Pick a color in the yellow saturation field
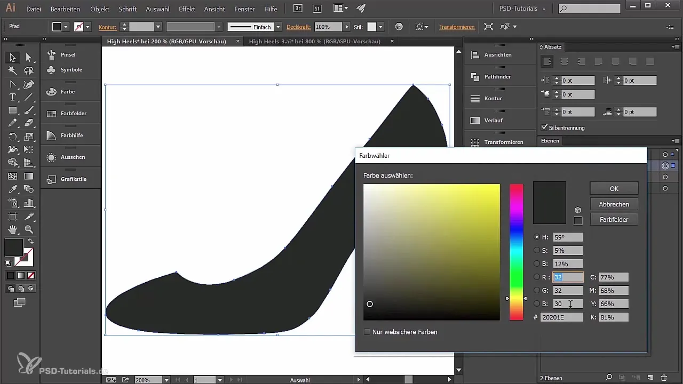Image resolution: width=683 pixels, height=384 pixels. (x=432, y=252)
